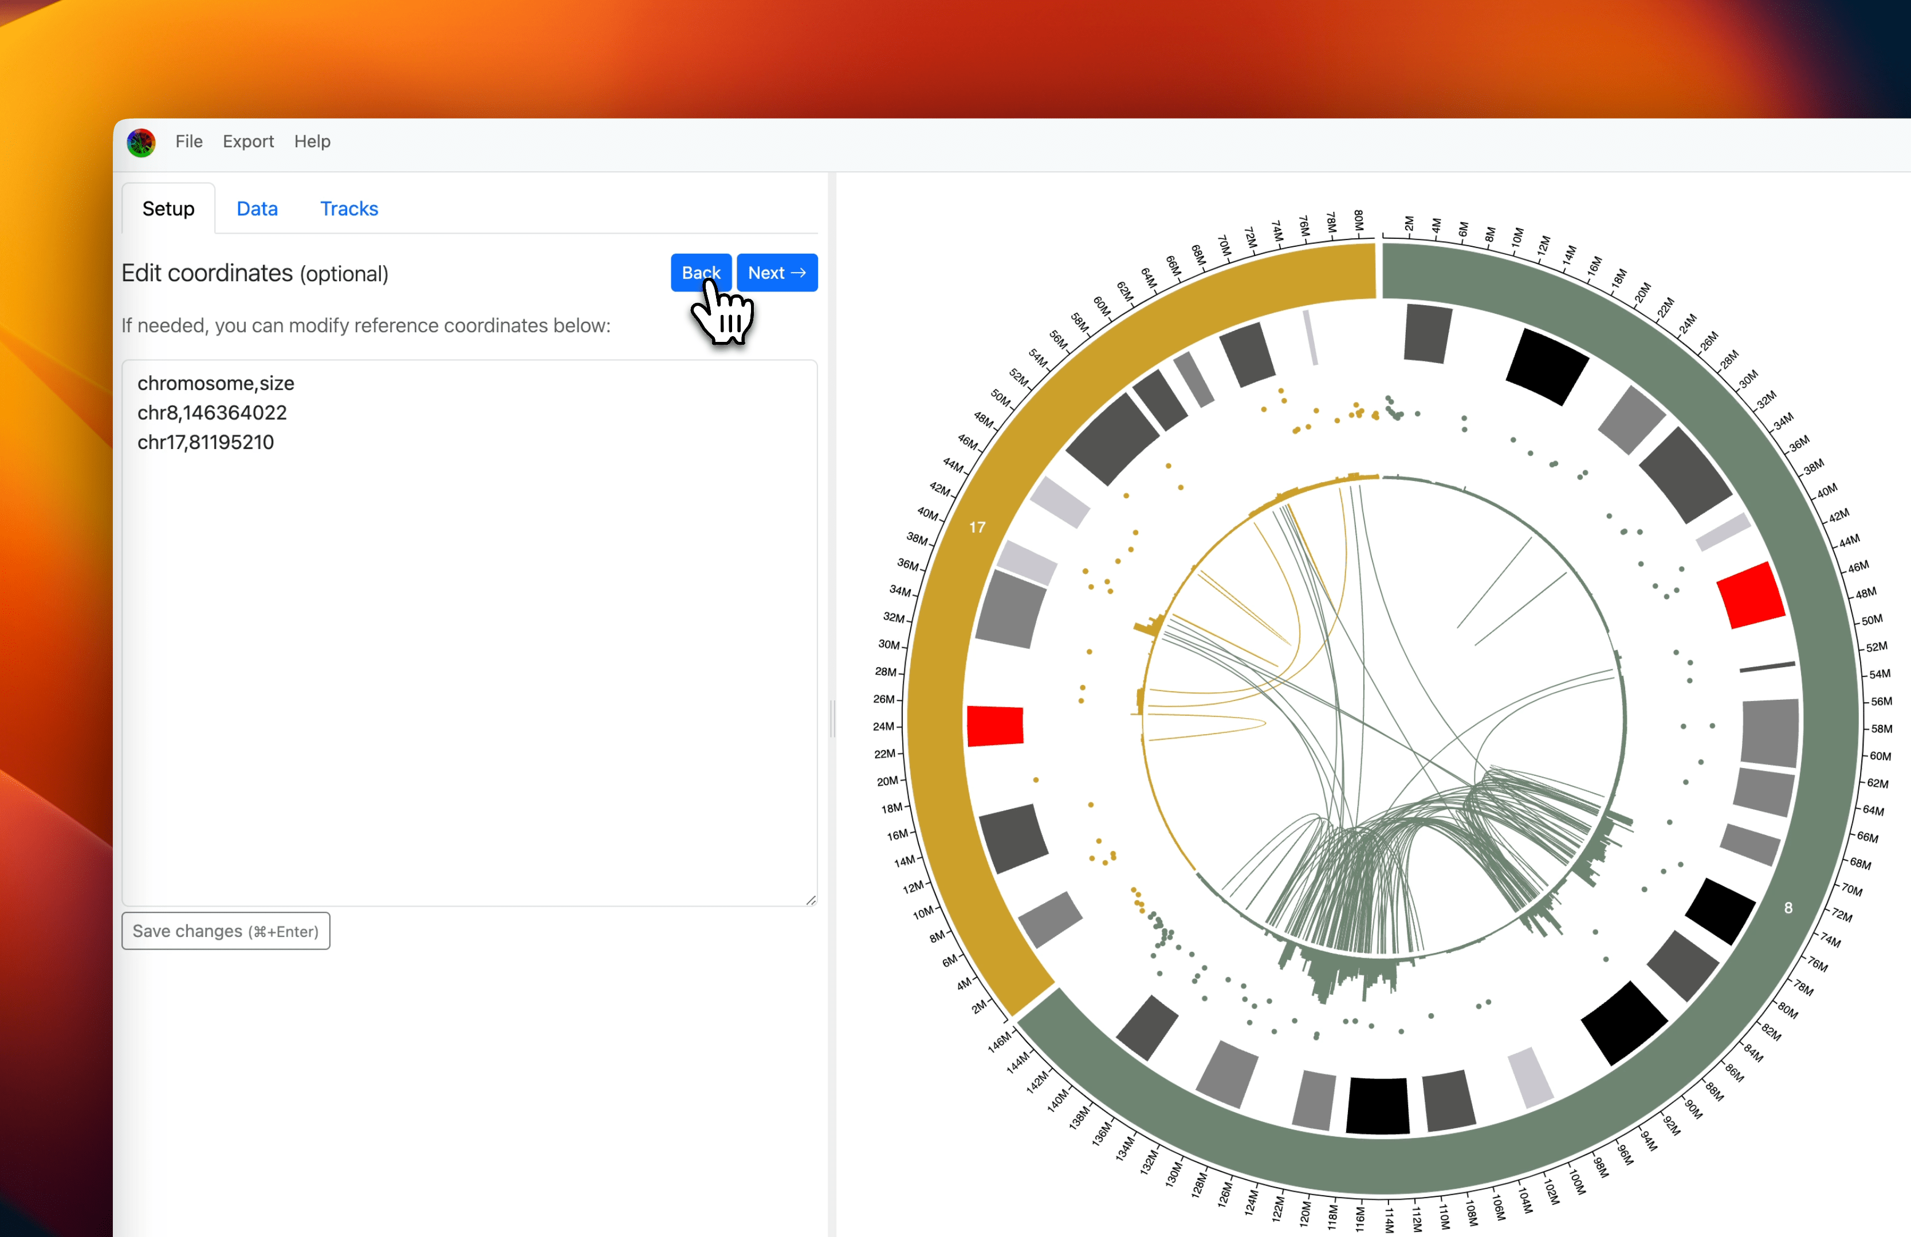1911x1237 pixels.
Task: Click Save changes button
Action: [226, 931]
